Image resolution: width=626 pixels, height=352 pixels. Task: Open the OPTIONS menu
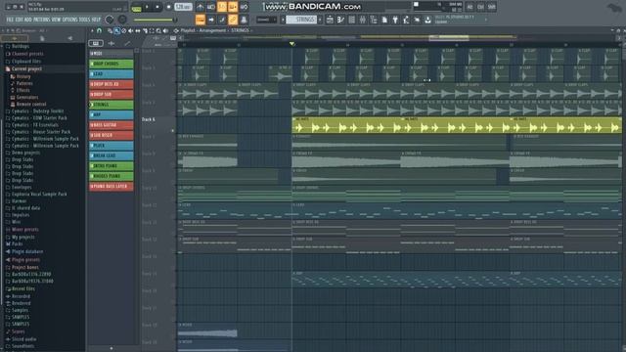69,20
